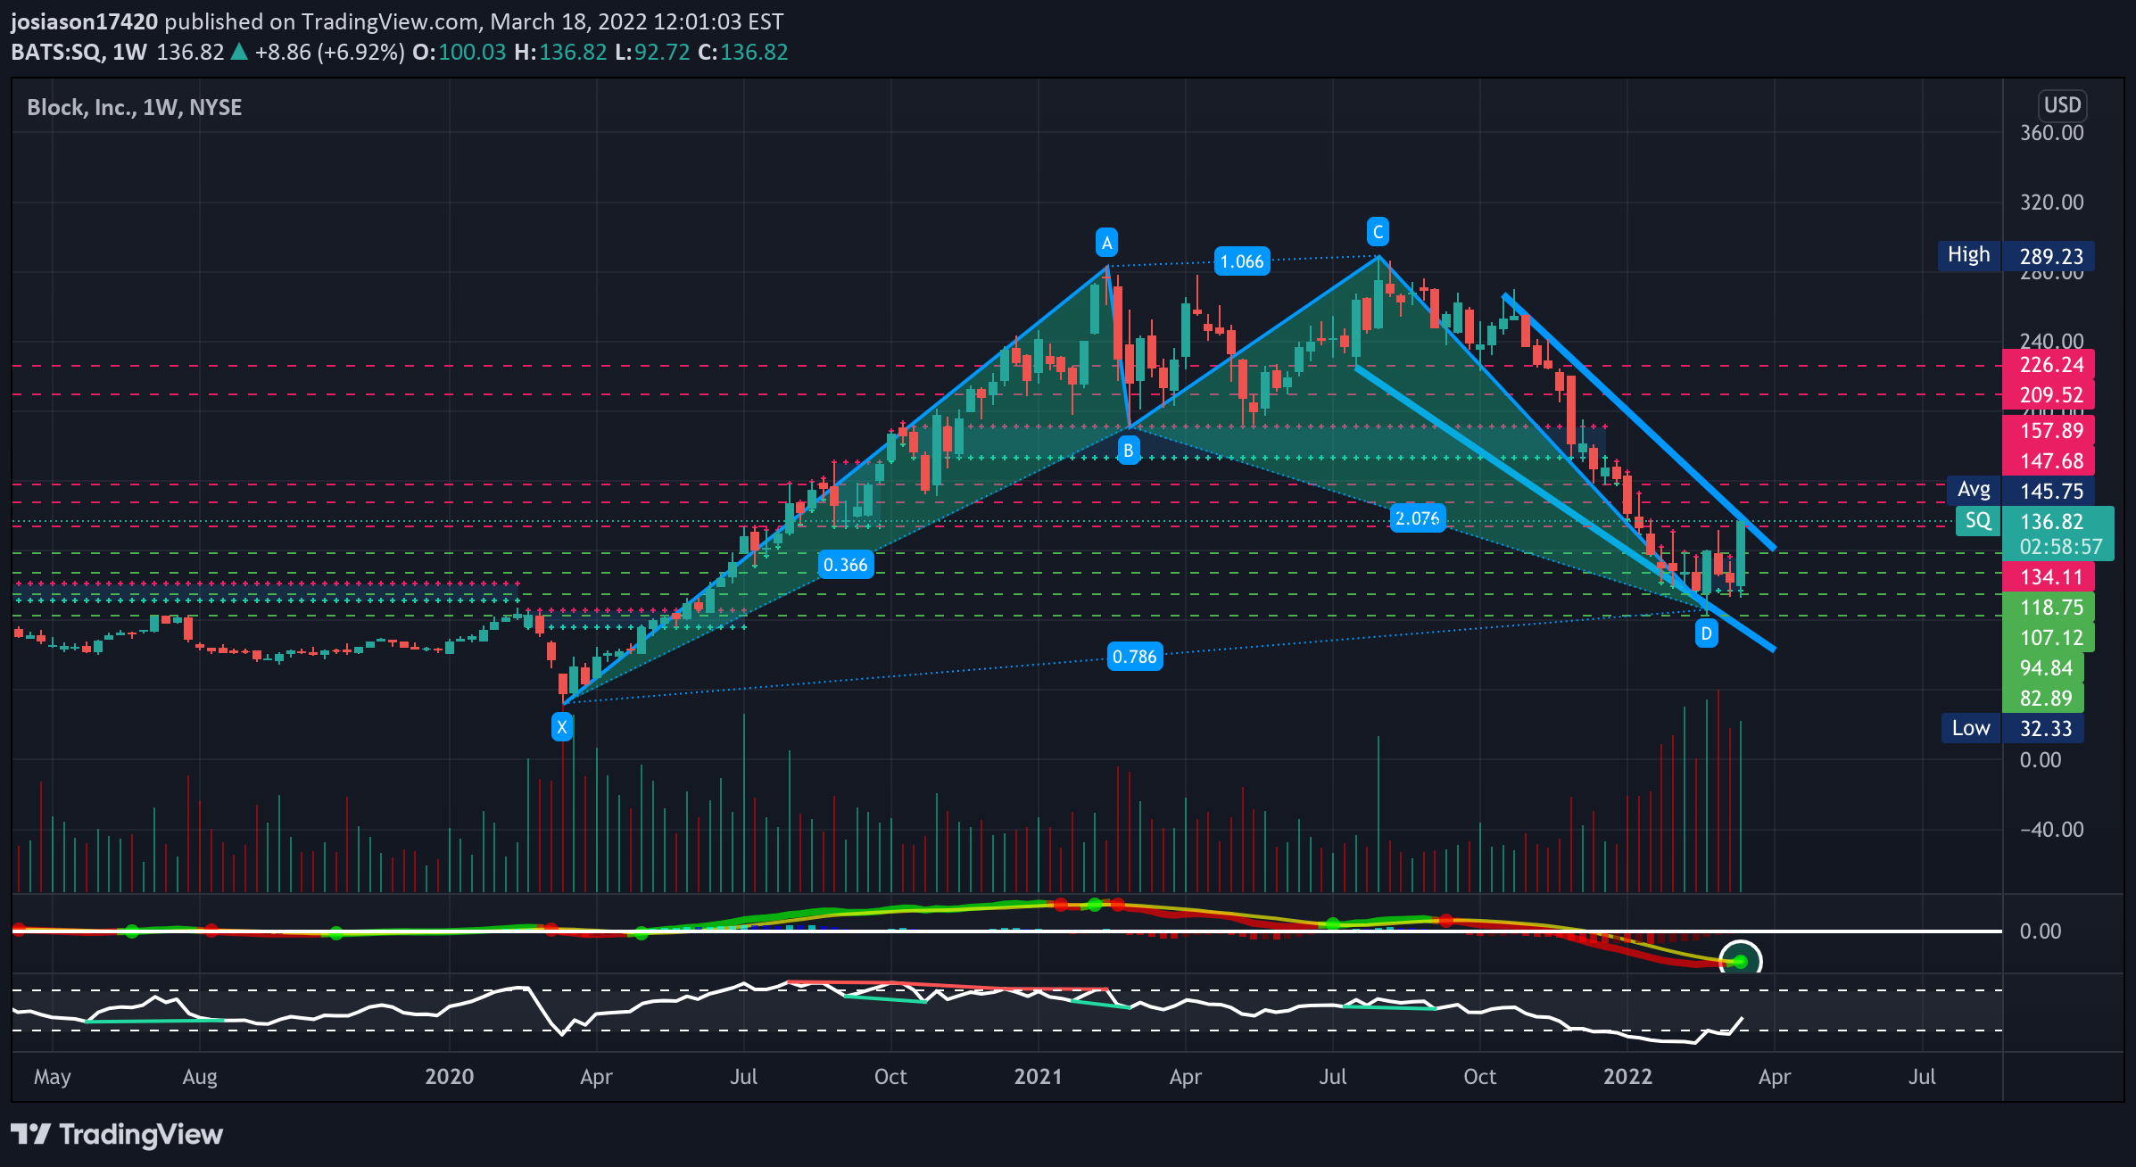Select harmonic pattern point C label

(x=1378, y=232)
